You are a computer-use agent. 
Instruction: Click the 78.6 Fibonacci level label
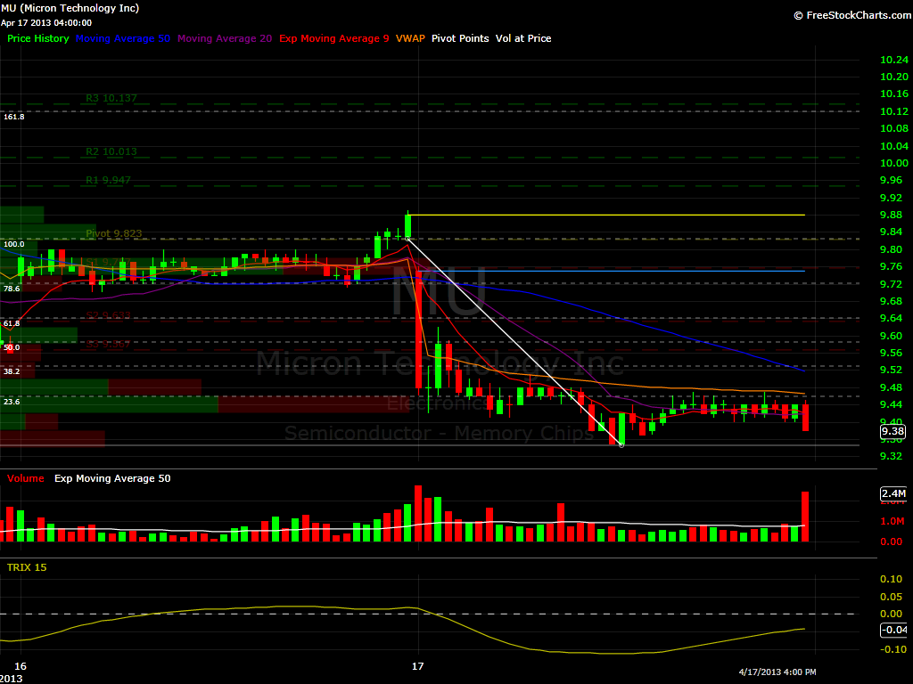[12, 289]
